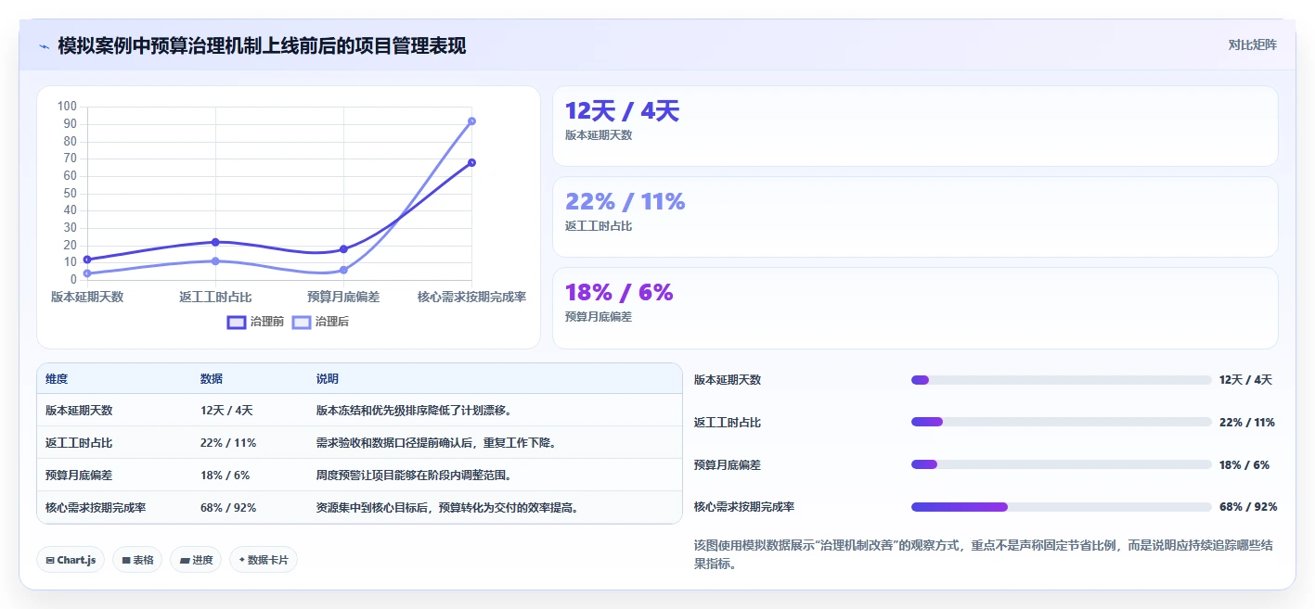Click 治理后 data point at 核心需求按期完成率
Image resolution: width=1315 pixels, height=609 pixels.
click(x=471, y=121)
